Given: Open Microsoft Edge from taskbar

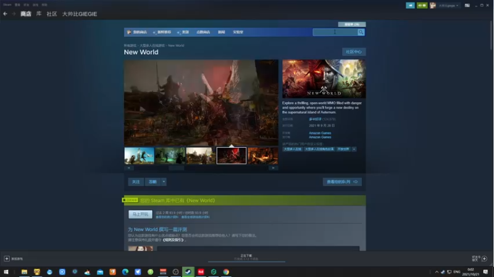Looking at the screenshot, I should (125, 272).
